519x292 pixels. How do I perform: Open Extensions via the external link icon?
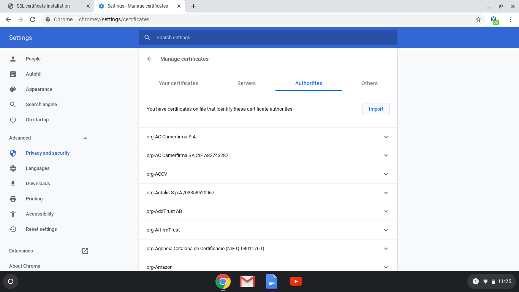point(85,251)
